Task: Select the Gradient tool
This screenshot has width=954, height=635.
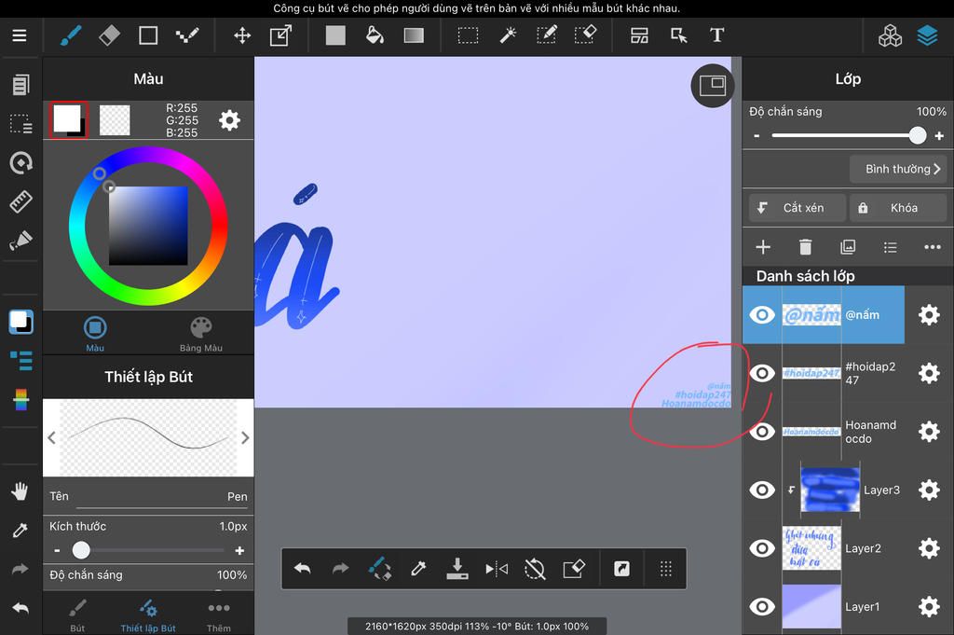Action: click(414, 35)
